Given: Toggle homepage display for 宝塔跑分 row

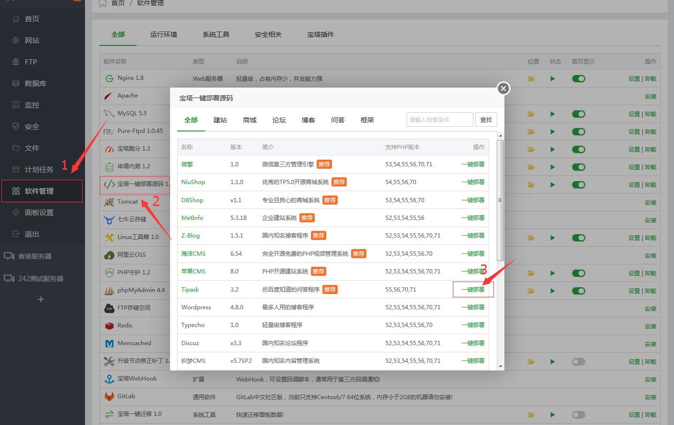Looking at the screenshot, I should [x=578, y=149].
